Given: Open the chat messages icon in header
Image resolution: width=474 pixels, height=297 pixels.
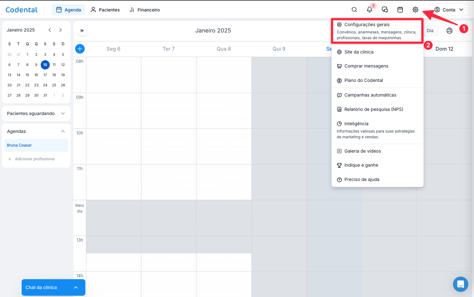Looking at the screenshot, I should [385, 10].
